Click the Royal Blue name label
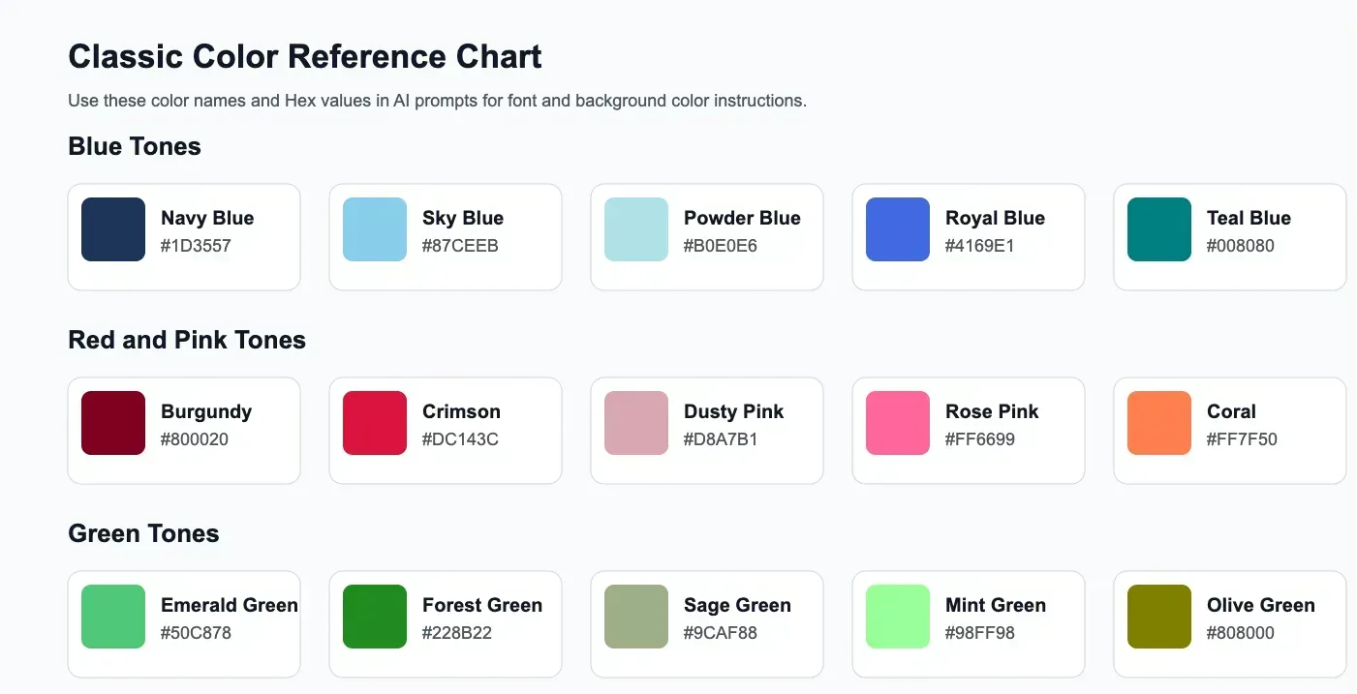This screenshot has height=694, width=1357. 995,218
